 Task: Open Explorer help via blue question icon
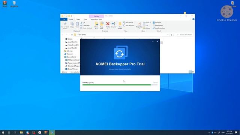[x=193, y=19]
